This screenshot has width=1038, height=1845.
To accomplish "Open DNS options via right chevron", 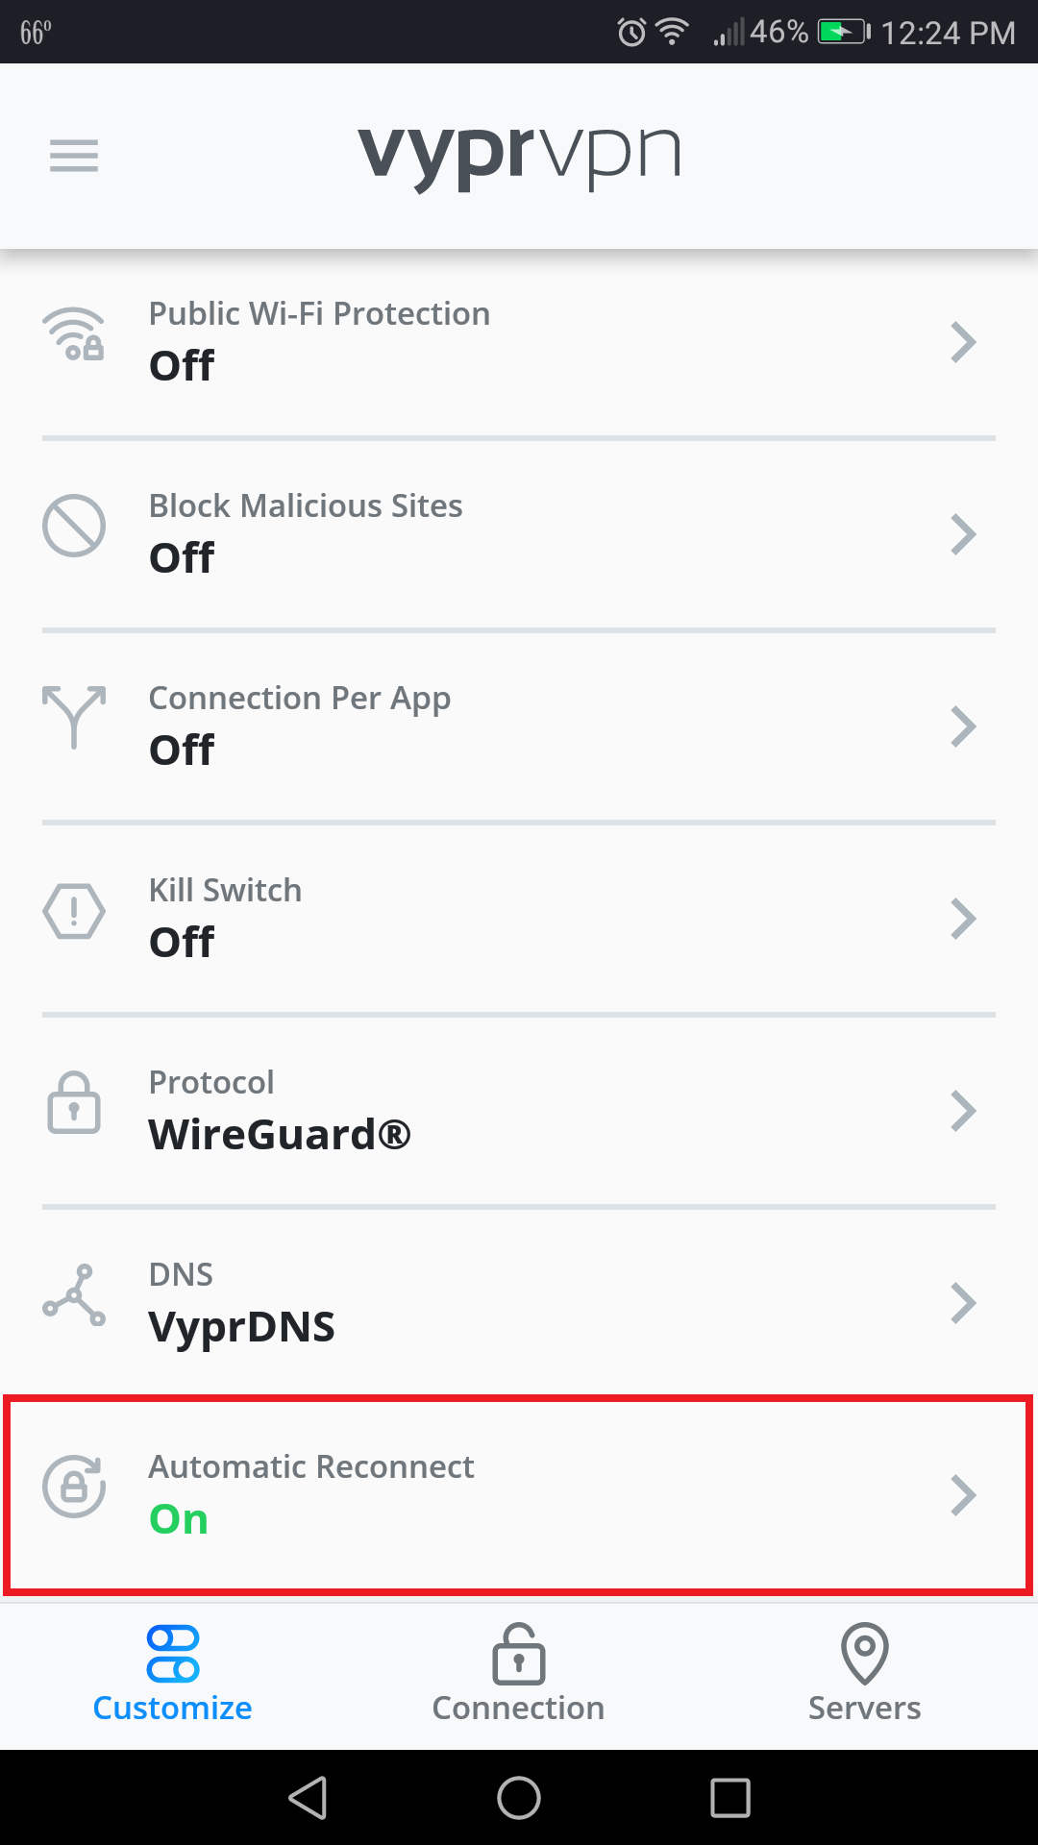I will (964, 1302).
